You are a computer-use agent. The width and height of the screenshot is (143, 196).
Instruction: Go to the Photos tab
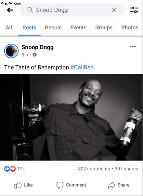[x=130, y=27]
